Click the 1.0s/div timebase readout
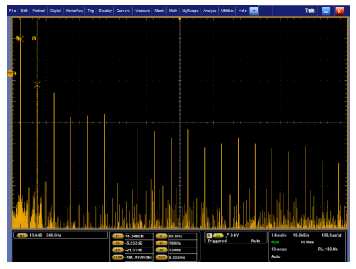The width and height of the screenshot is (356, 269). click(279, 235)
